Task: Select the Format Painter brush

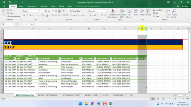Action: coord(8,16)
